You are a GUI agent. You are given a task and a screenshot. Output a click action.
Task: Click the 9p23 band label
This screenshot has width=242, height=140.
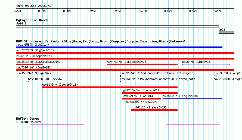[x=222, y=30]
